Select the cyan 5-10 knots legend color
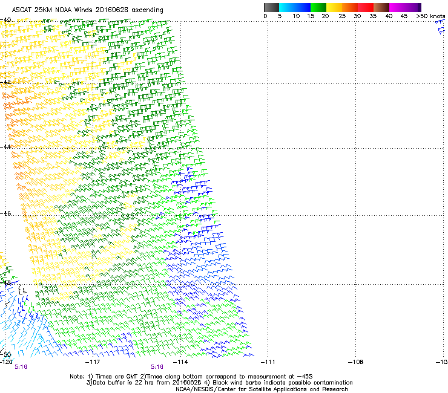The width and height of the screenshot is (448, 393). tap(287, 7)
